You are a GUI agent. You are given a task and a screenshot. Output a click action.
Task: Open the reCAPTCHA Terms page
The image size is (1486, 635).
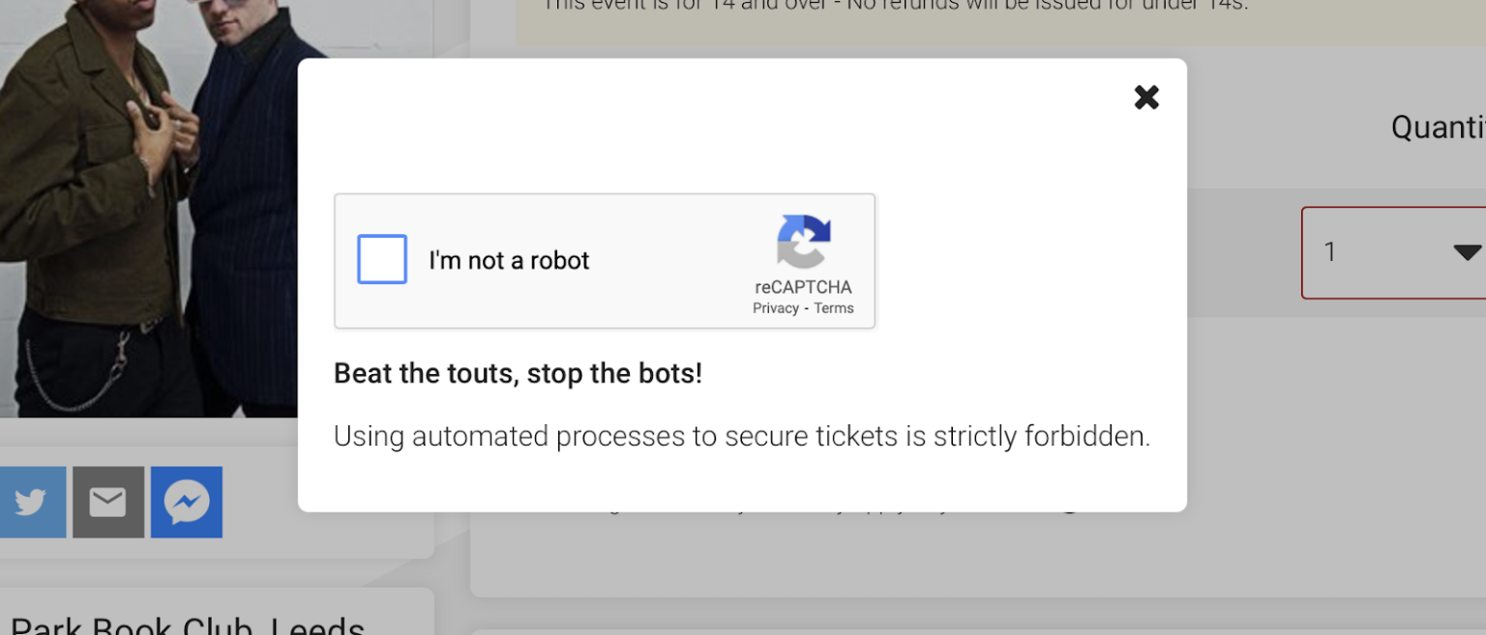pyautogui.click(x=833, y=307)
